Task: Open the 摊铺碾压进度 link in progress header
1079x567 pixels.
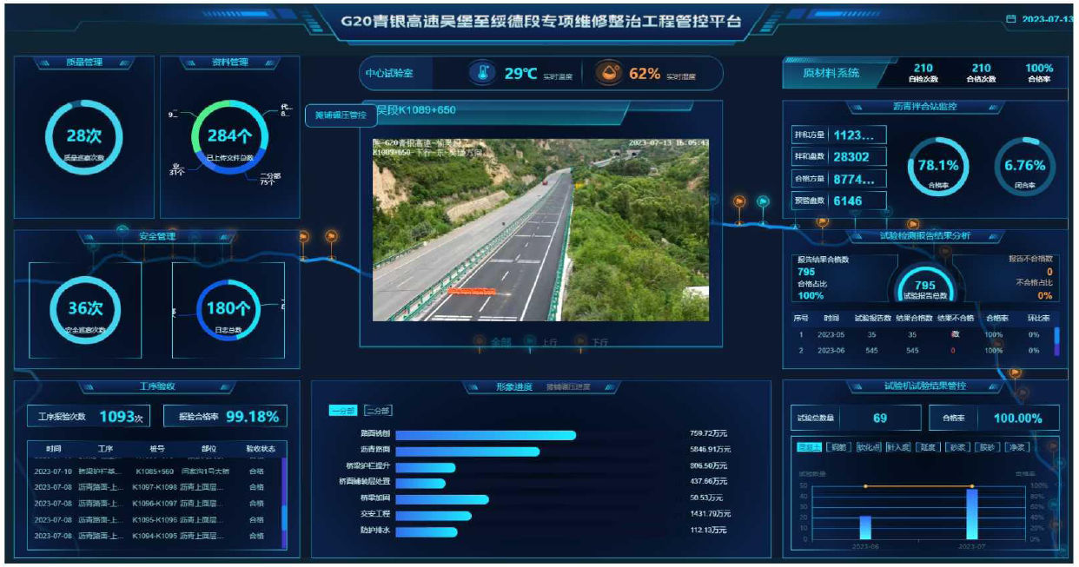Action: point(568,387)
